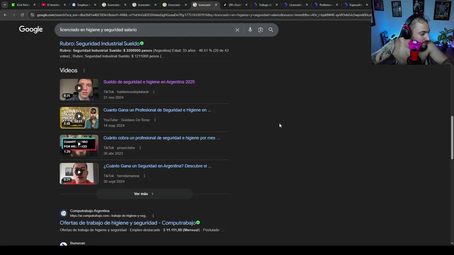This screenshot has height=255, width=454.
Task: Open '¿Cuánto Gana un Seguridad en Argentina?' video
Action: point(157,166)
